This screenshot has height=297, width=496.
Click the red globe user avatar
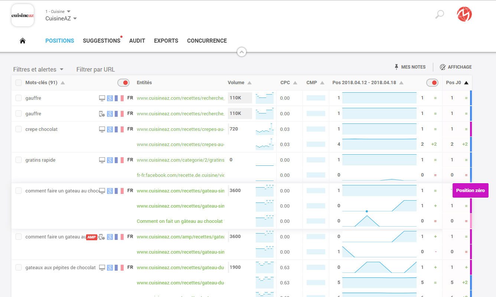(464, 14)
